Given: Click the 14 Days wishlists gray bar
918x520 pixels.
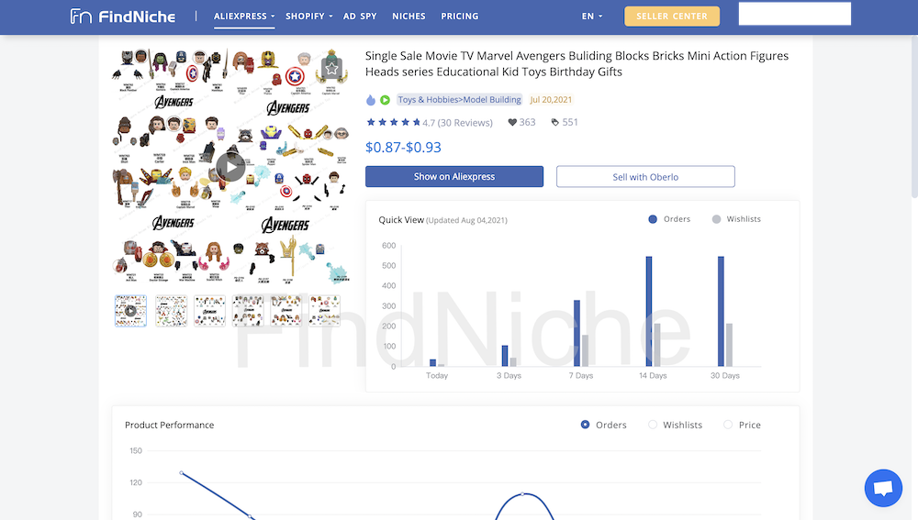Looking at the screenshot, I should [x=657, y=345].
